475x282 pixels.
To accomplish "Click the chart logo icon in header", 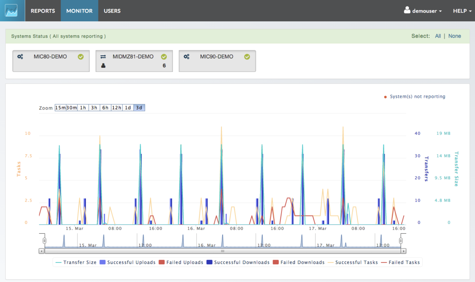I will 11,11.
